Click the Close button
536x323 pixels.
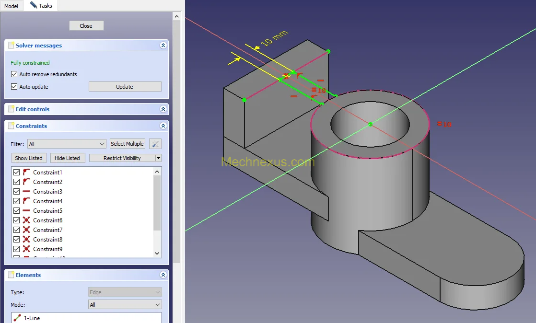pyautogui.click(x=86, y=25)
